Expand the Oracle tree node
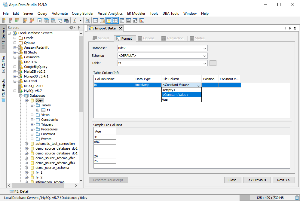The width and height of the screenshot is (300, 201). [x=15, y=38]
